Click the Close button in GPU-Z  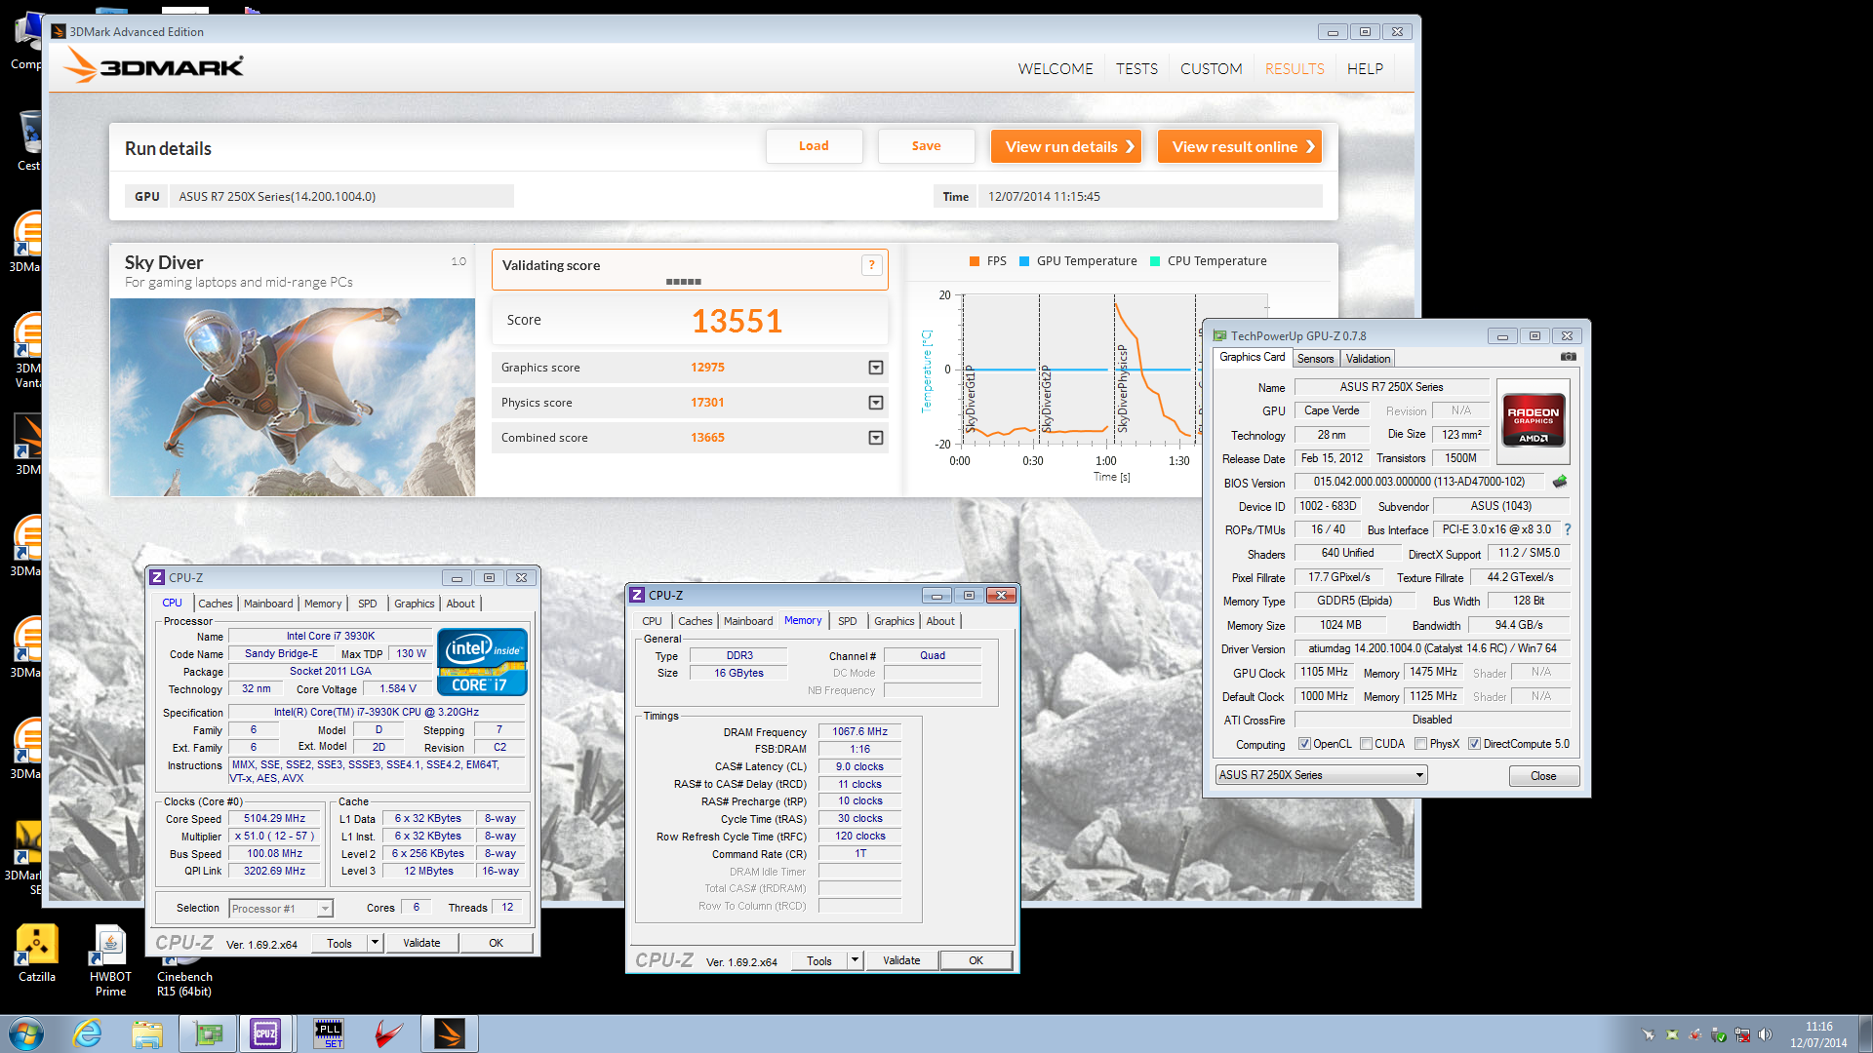click(x=1543, y=776)
